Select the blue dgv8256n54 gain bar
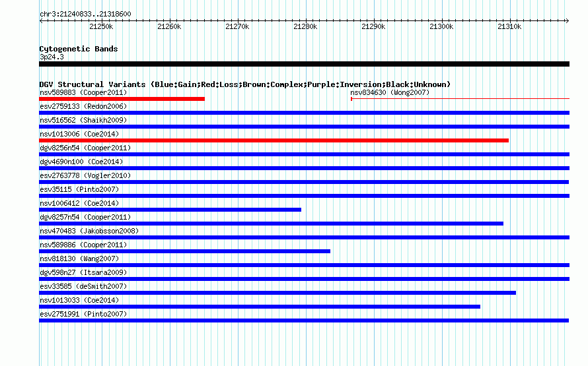Screen dimensions: 588x366 (304, 154)
